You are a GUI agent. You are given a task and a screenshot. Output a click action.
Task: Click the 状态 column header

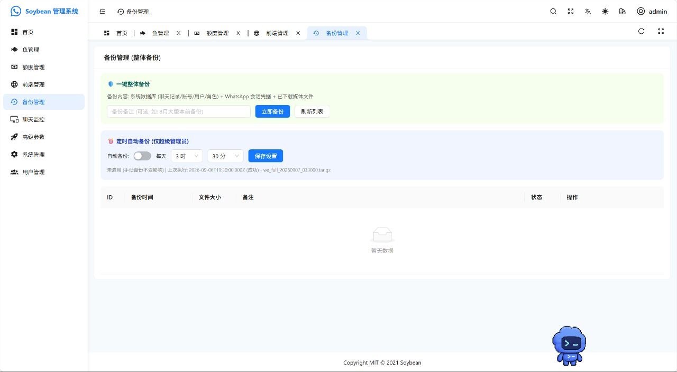click(536, 197)
